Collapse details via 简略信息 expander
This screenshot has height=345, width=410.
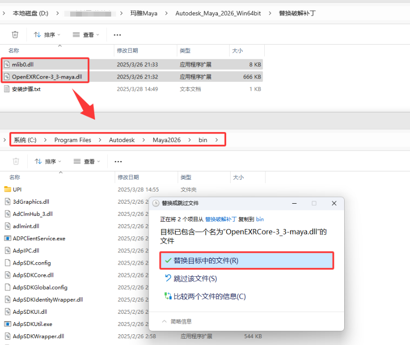[x=177, y=322]
